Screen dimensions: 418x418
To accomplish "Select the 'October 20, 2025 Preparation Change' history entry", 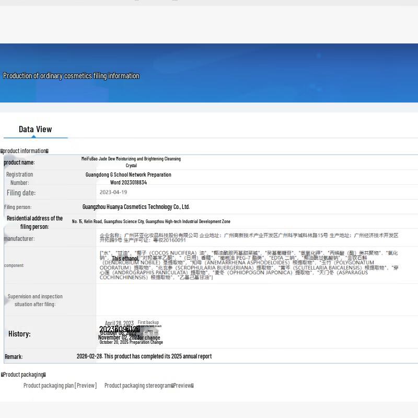I will pos(131,342).
